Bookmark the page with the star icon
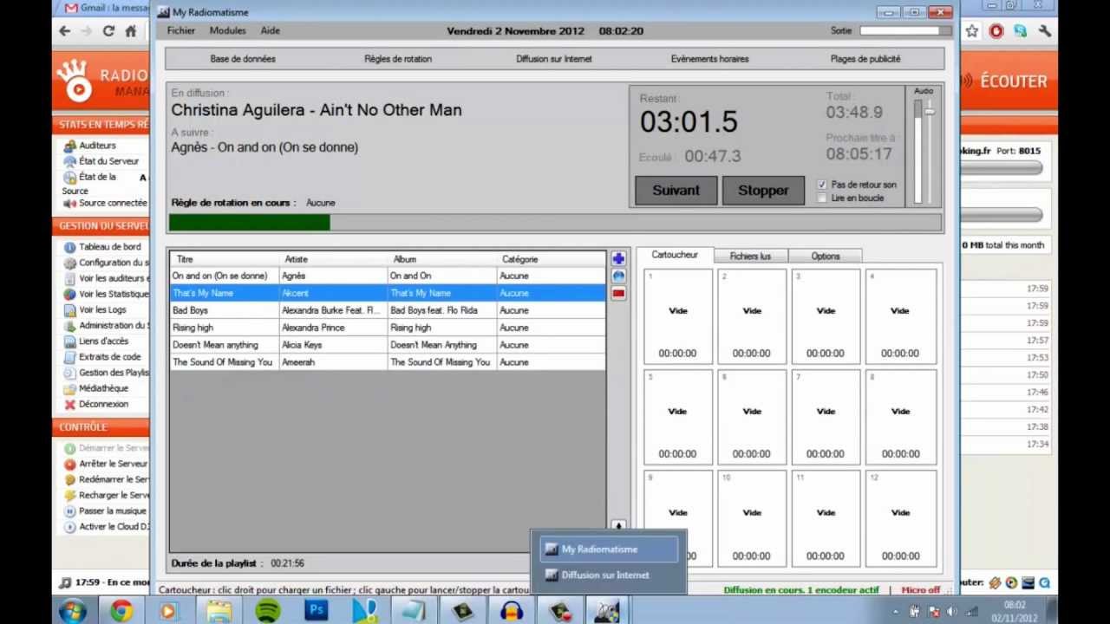1110x624 pixels. click(972, 31)
